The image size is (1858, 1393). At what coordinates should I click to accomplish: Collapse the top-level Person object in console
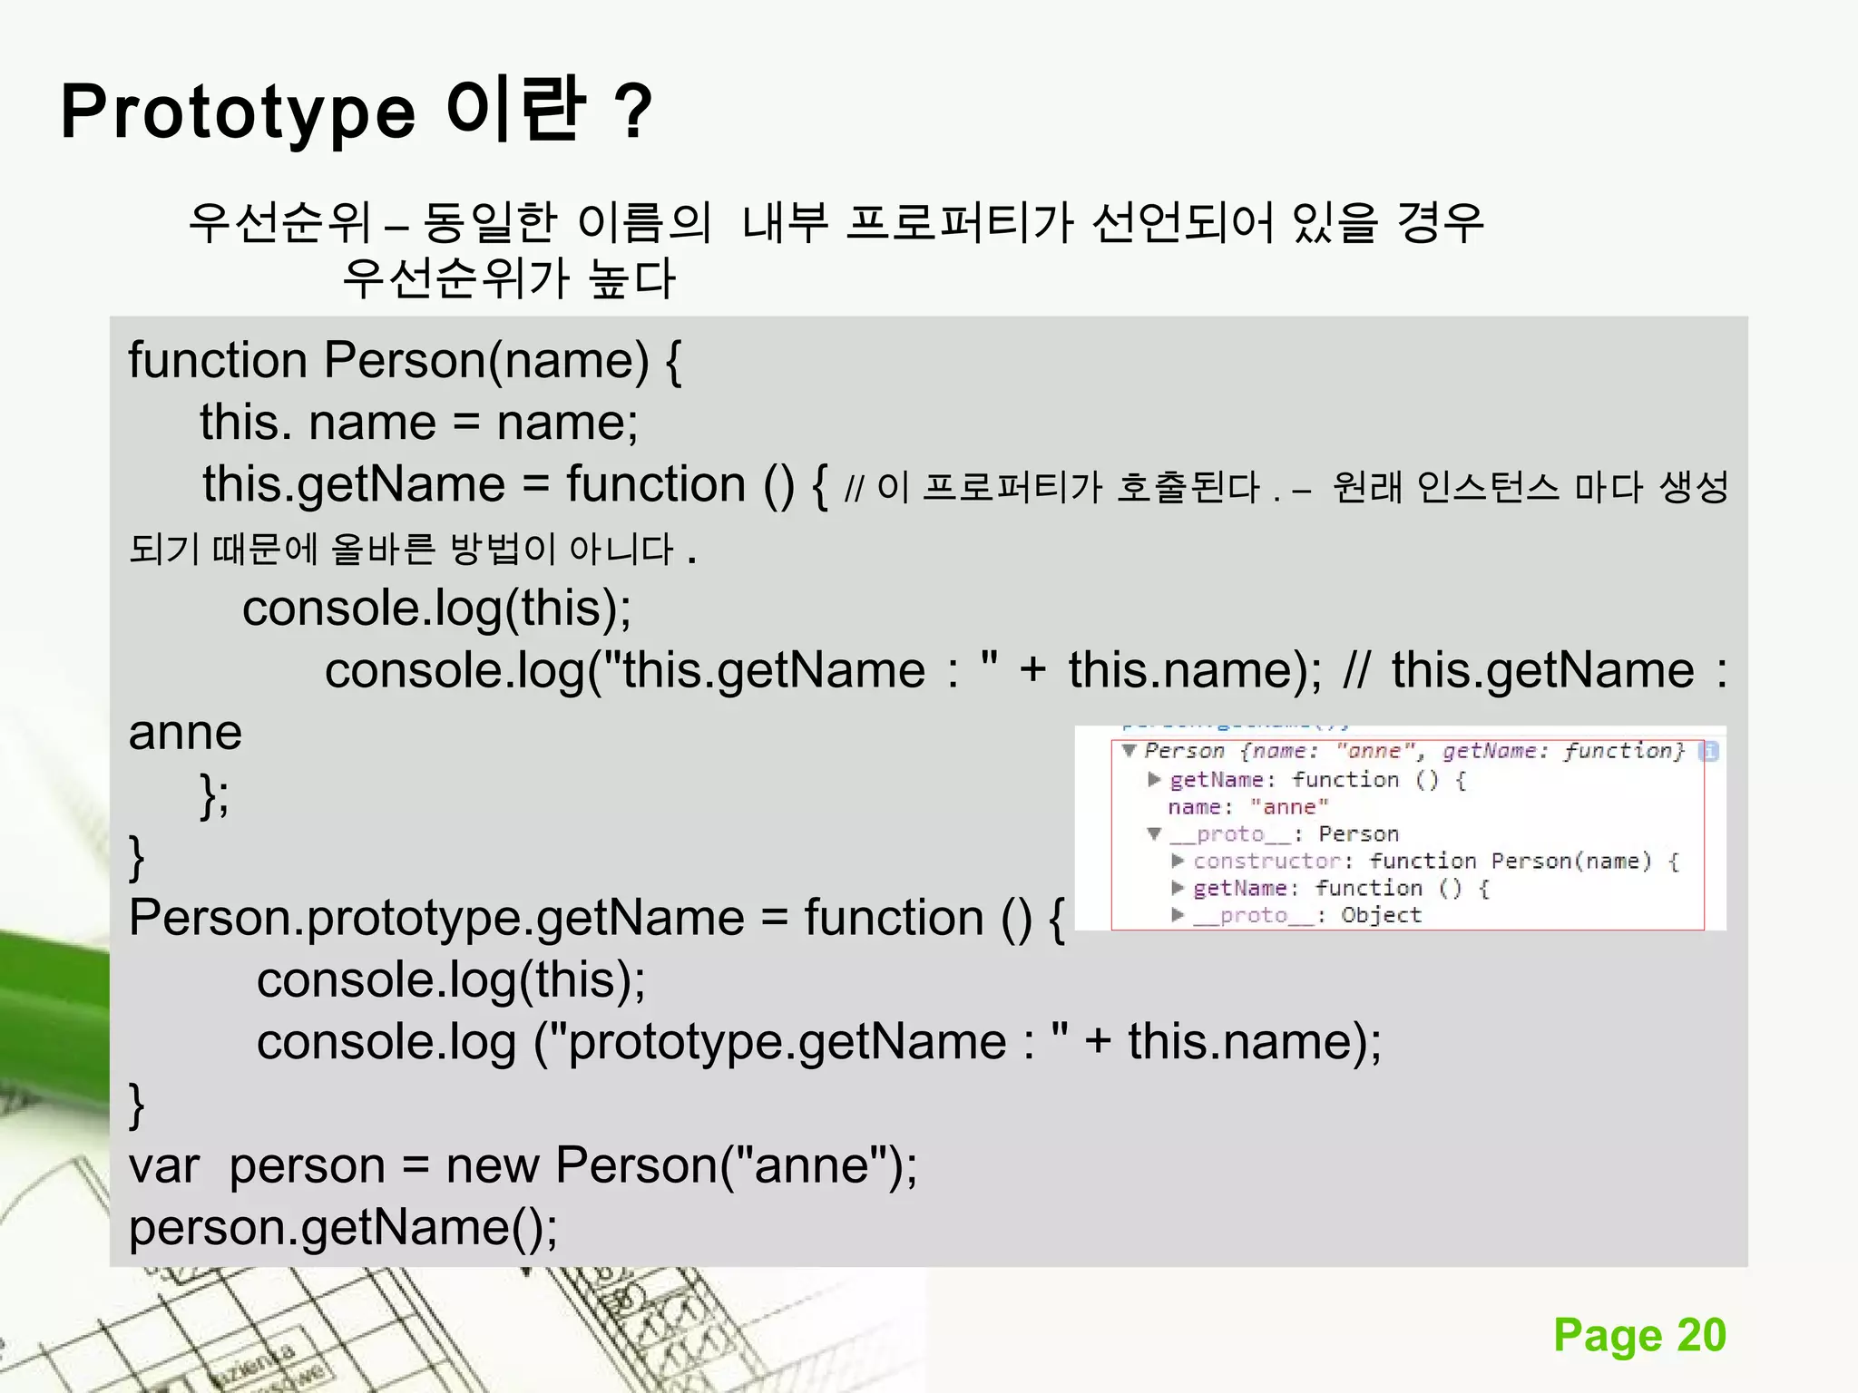coord(1129,750)
